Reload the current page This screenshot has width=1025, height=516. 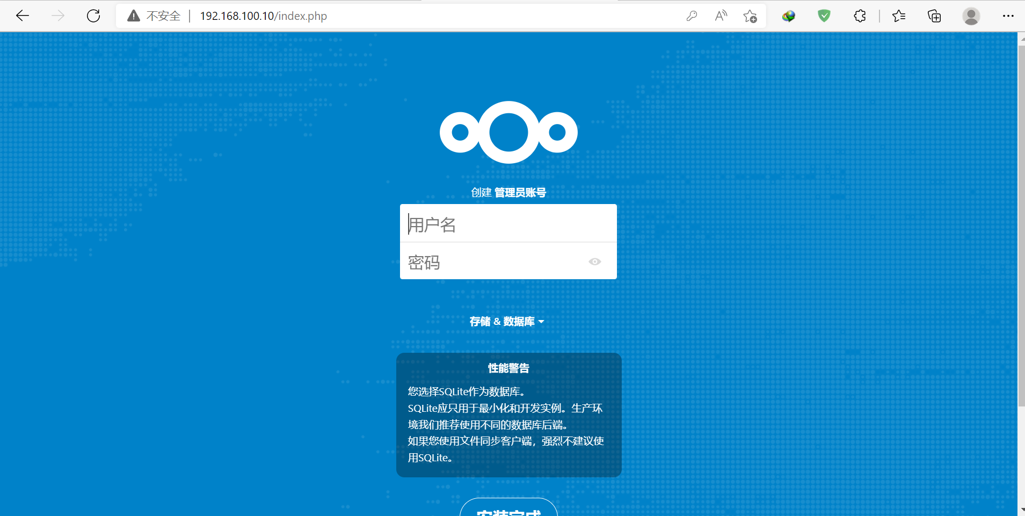pyautogui.click(x=93, y=16)
